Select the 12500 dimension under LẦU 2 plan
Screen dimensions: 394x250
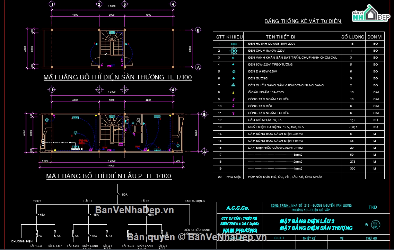tap(112, 161)
